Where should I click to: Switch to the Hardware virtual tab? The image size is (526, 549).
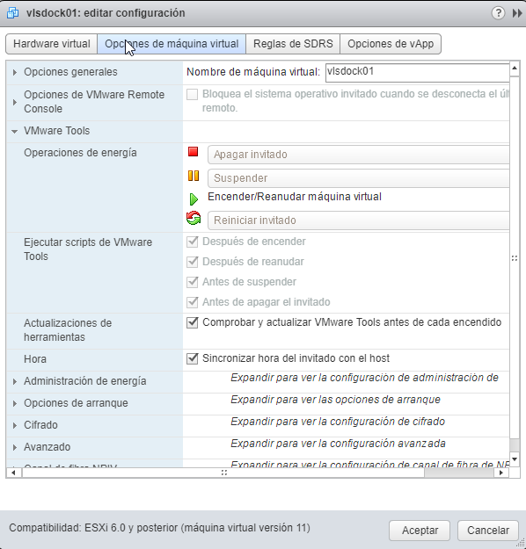pos(52,44)
